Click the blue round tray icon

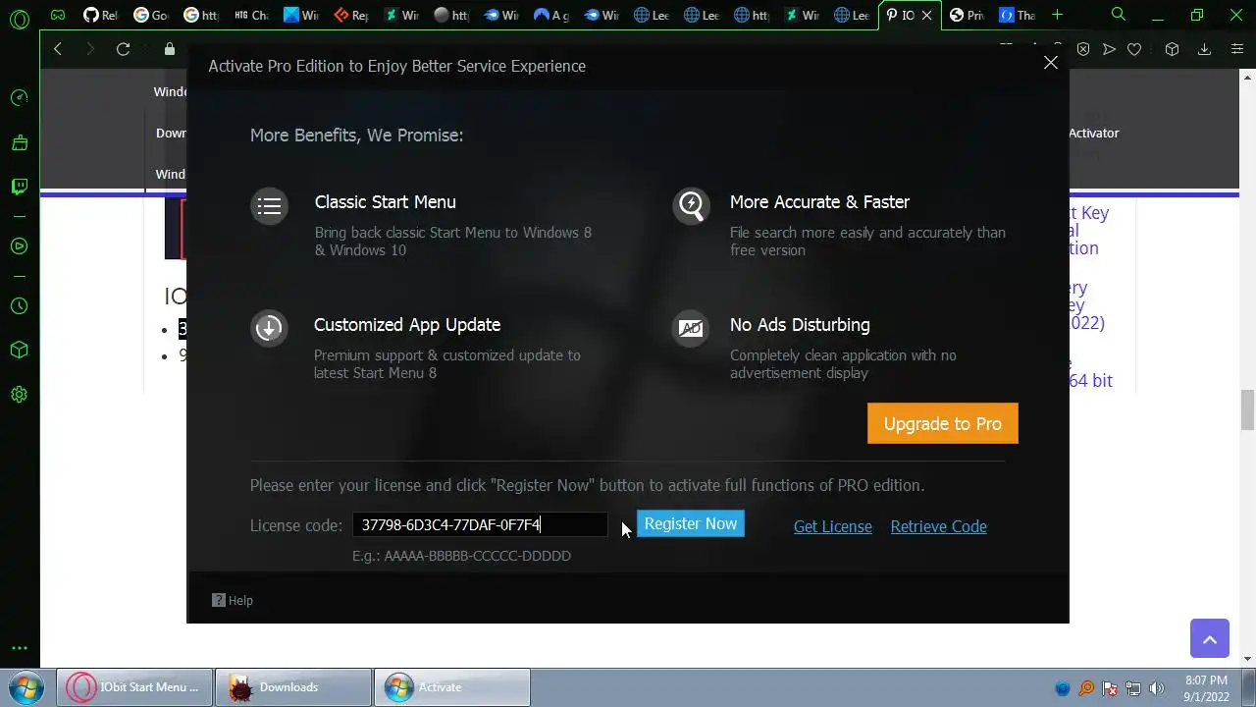[1064, 688]
